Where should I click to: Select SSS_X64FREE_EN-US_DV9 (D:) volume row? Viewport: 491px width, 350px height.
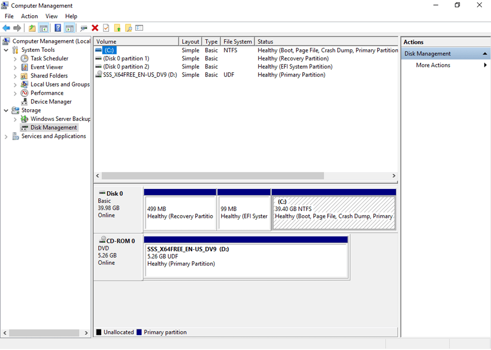[246, 75]
